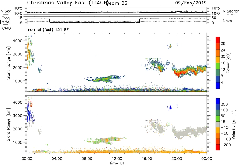Click the '04:00' time axis label
The width and height of the screenshot is (239, 165).
(x=57, y=159)
